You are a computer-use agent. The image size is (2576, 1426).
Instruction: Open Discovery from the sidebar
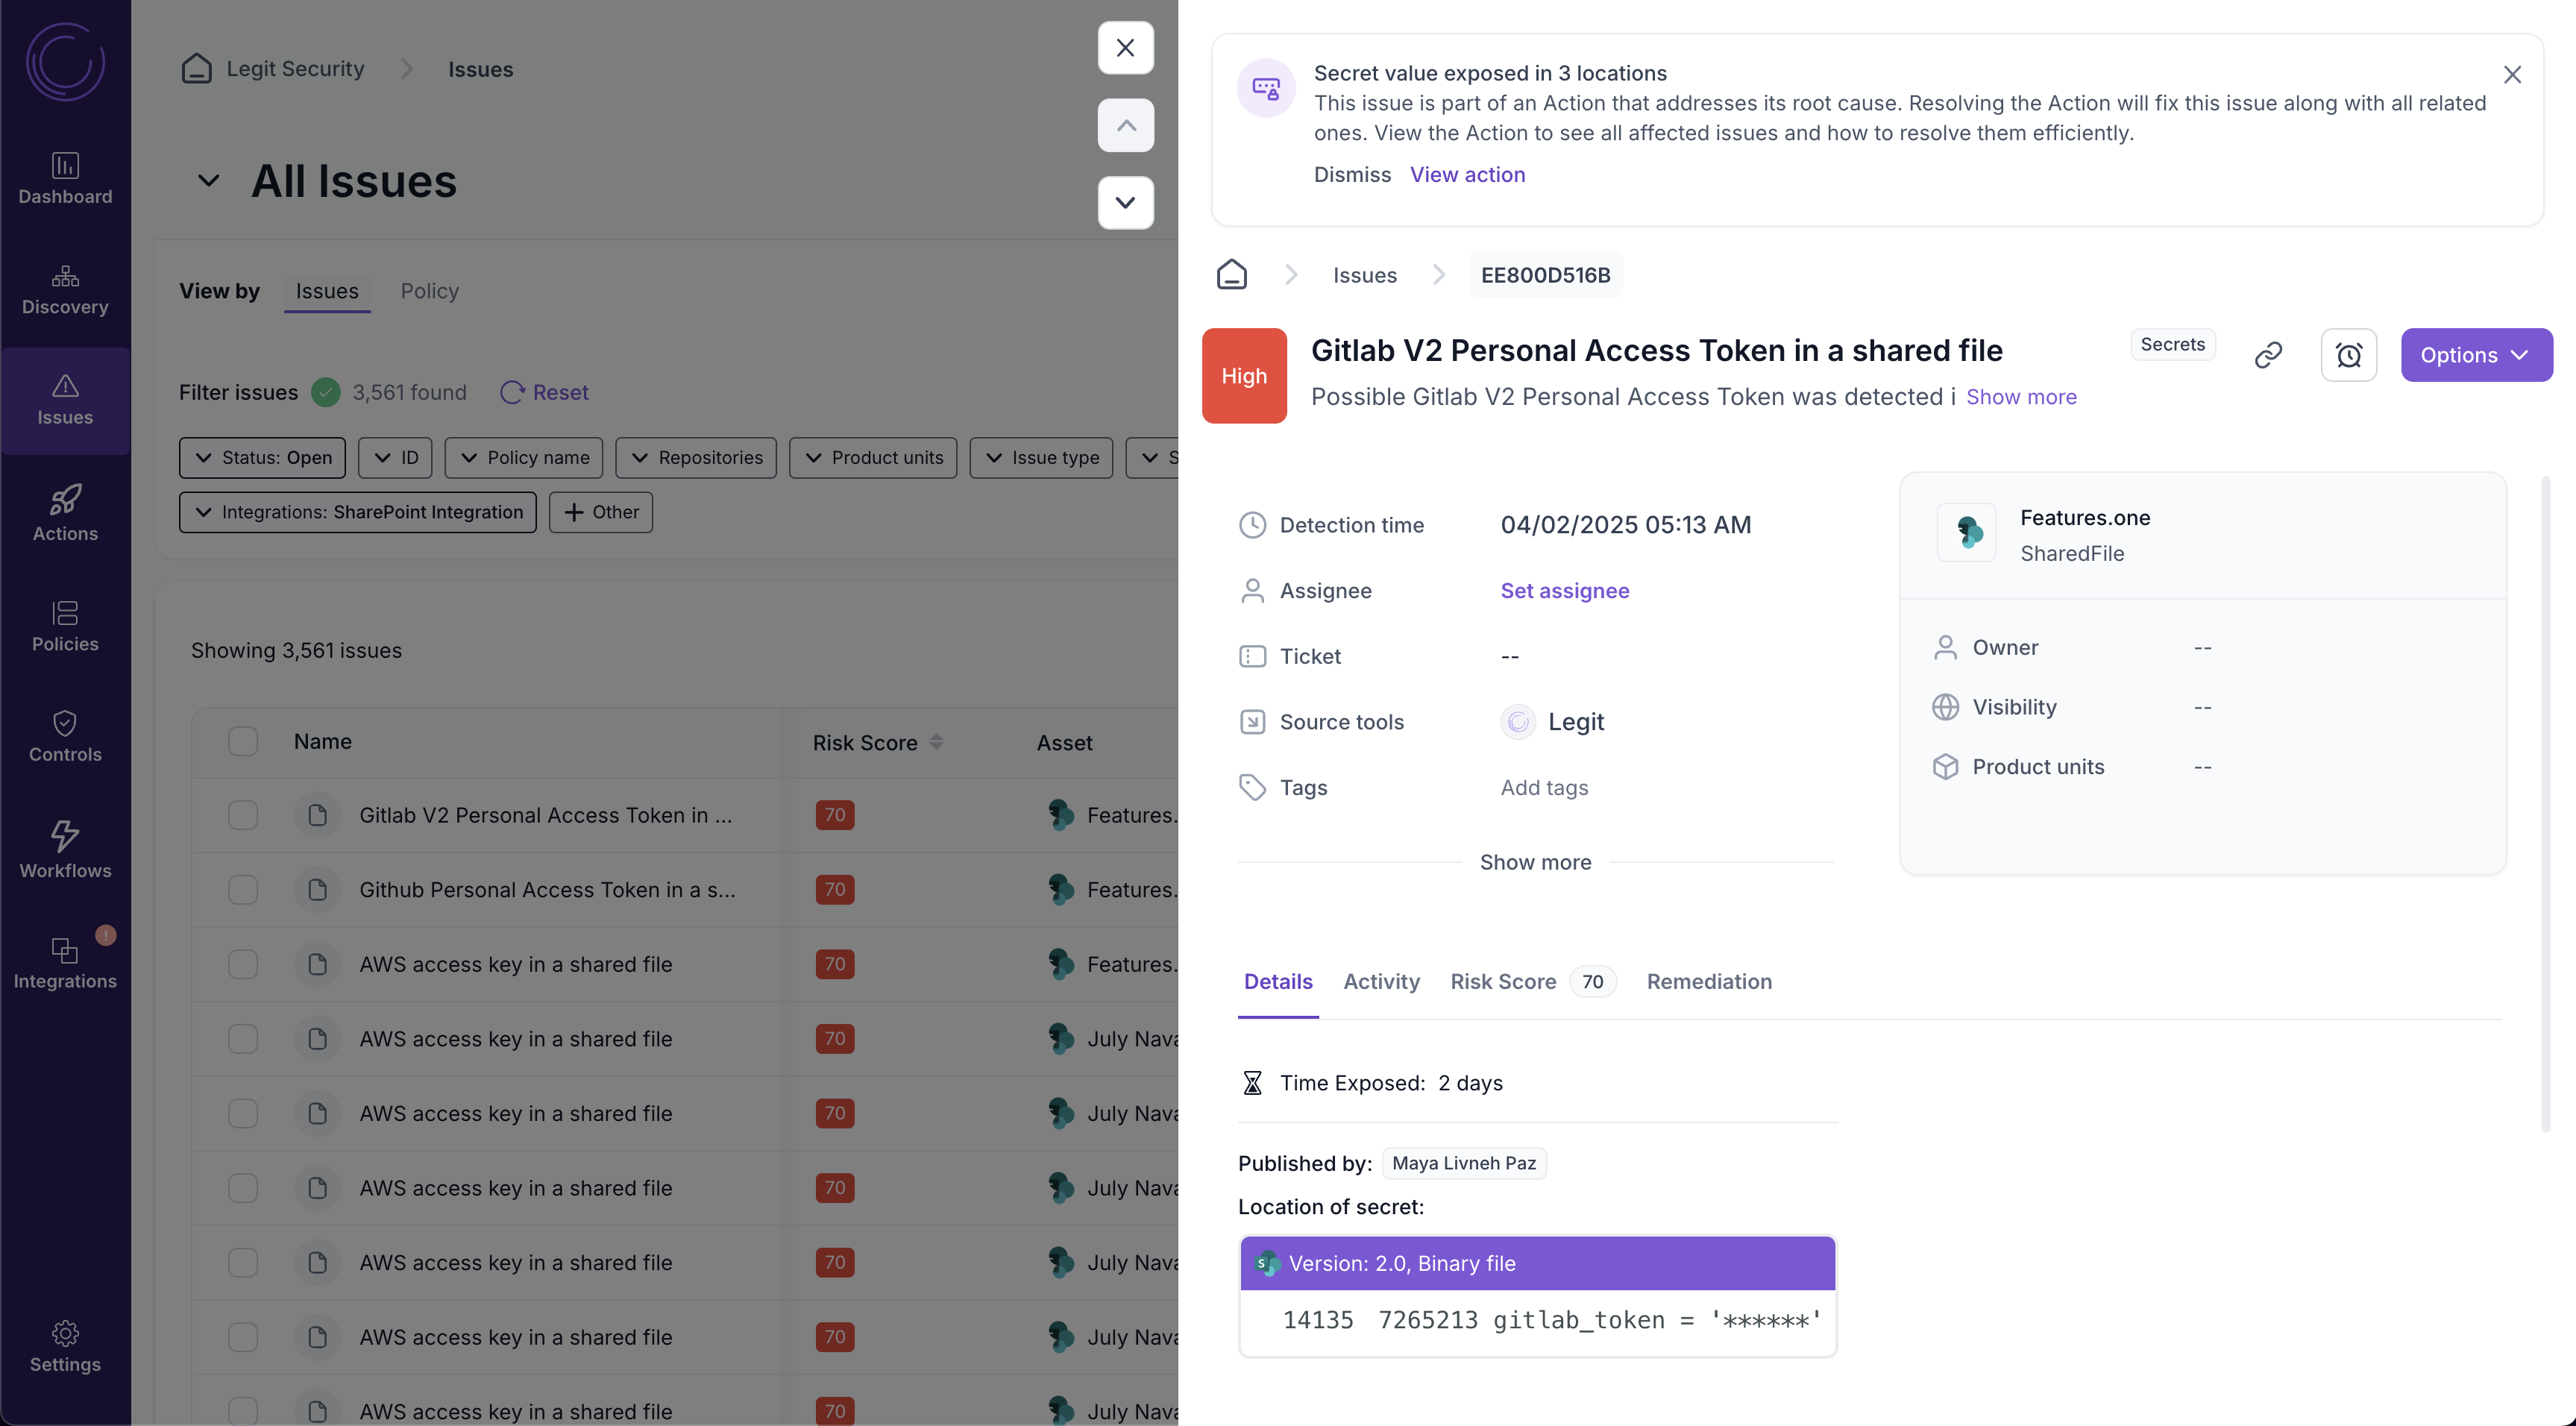65,290
